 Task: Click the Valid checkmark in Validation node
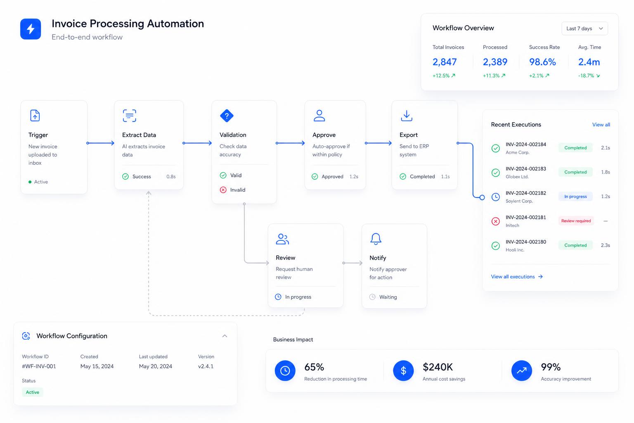point(223,175)
